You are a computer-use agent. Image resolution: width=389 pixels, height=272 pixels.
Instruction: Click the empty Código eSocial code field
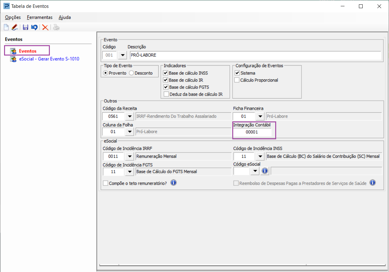click(242, 171)
